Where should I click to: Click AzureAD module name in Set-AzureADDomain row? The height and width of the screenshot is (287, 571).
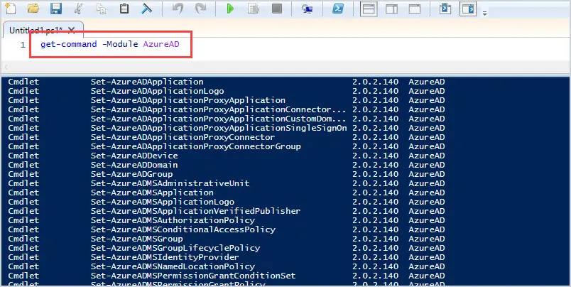click(x=426, y=165)
